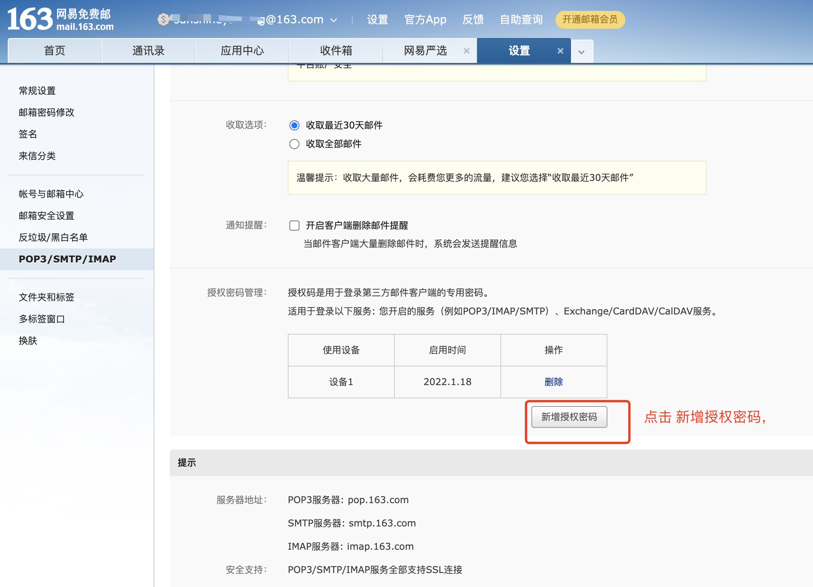The image size is (813, 587).
Task: Click the 163 mail logo
Action: coord(60,19)
